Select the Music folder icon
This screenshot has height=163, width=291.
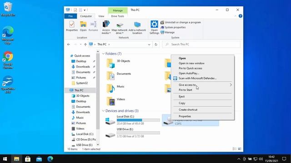tap(111, 89)
